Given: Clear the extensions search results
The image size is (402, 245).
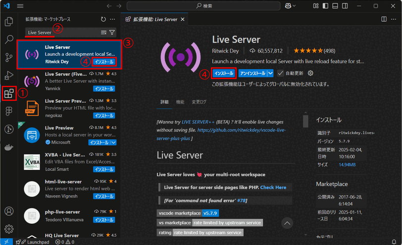Looking at the screenshot, I should (103, 33).
